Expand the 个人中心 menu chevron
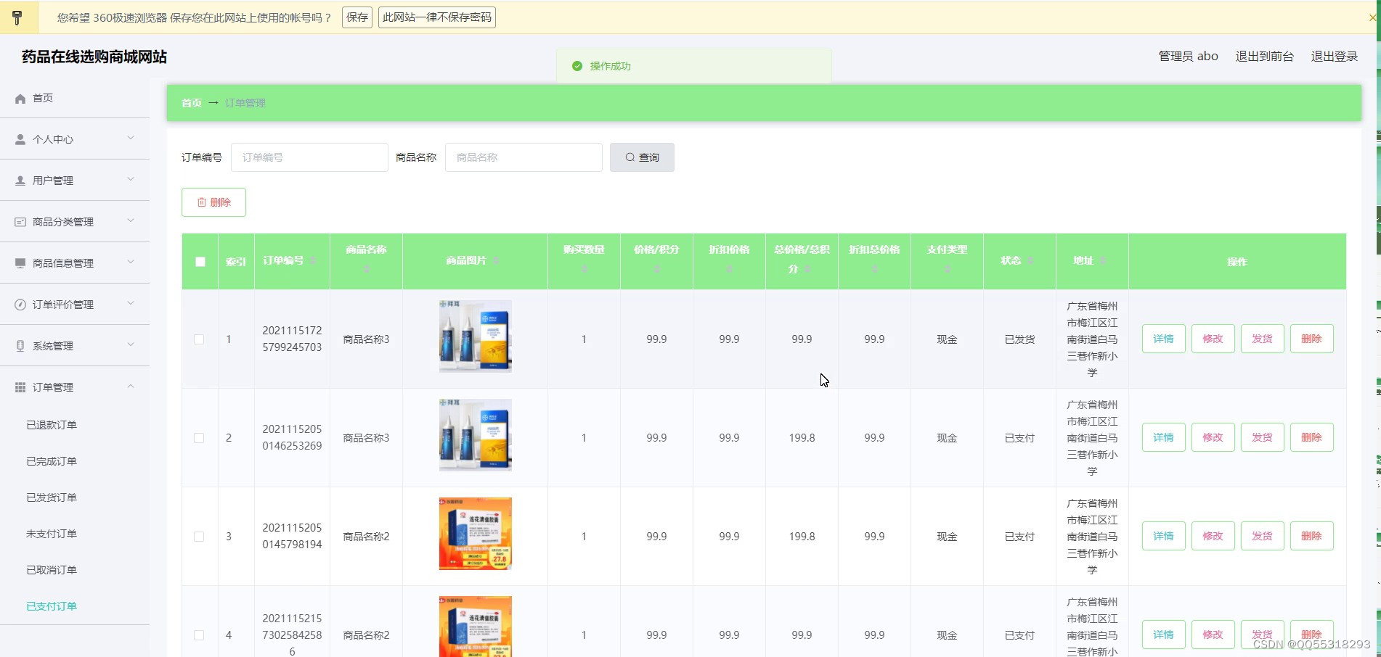1381x657 pixels. click(x=131, y=138)
